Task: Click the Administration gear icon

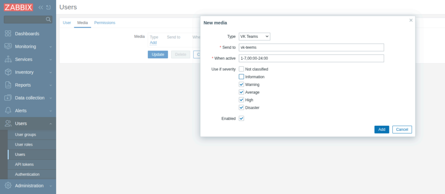Action: point(8,185)
